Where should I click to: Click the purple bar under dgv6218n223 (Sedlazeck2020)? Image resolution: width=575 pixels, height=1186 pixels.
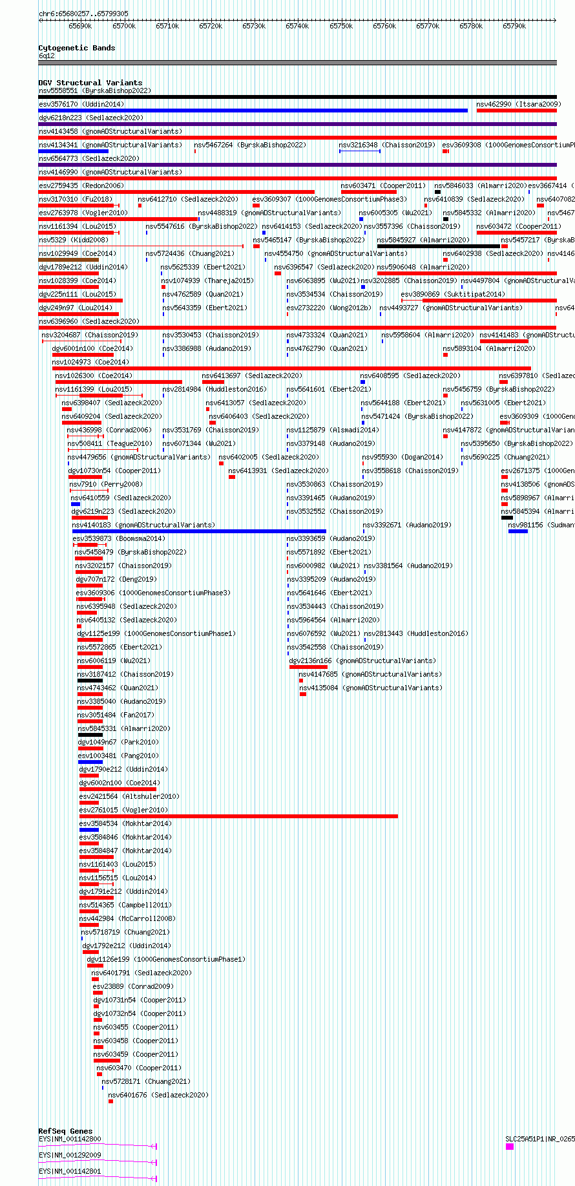[x=297, y=124]
